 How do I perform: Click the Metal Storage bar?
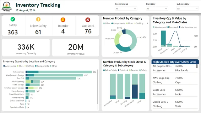[33, 85]
